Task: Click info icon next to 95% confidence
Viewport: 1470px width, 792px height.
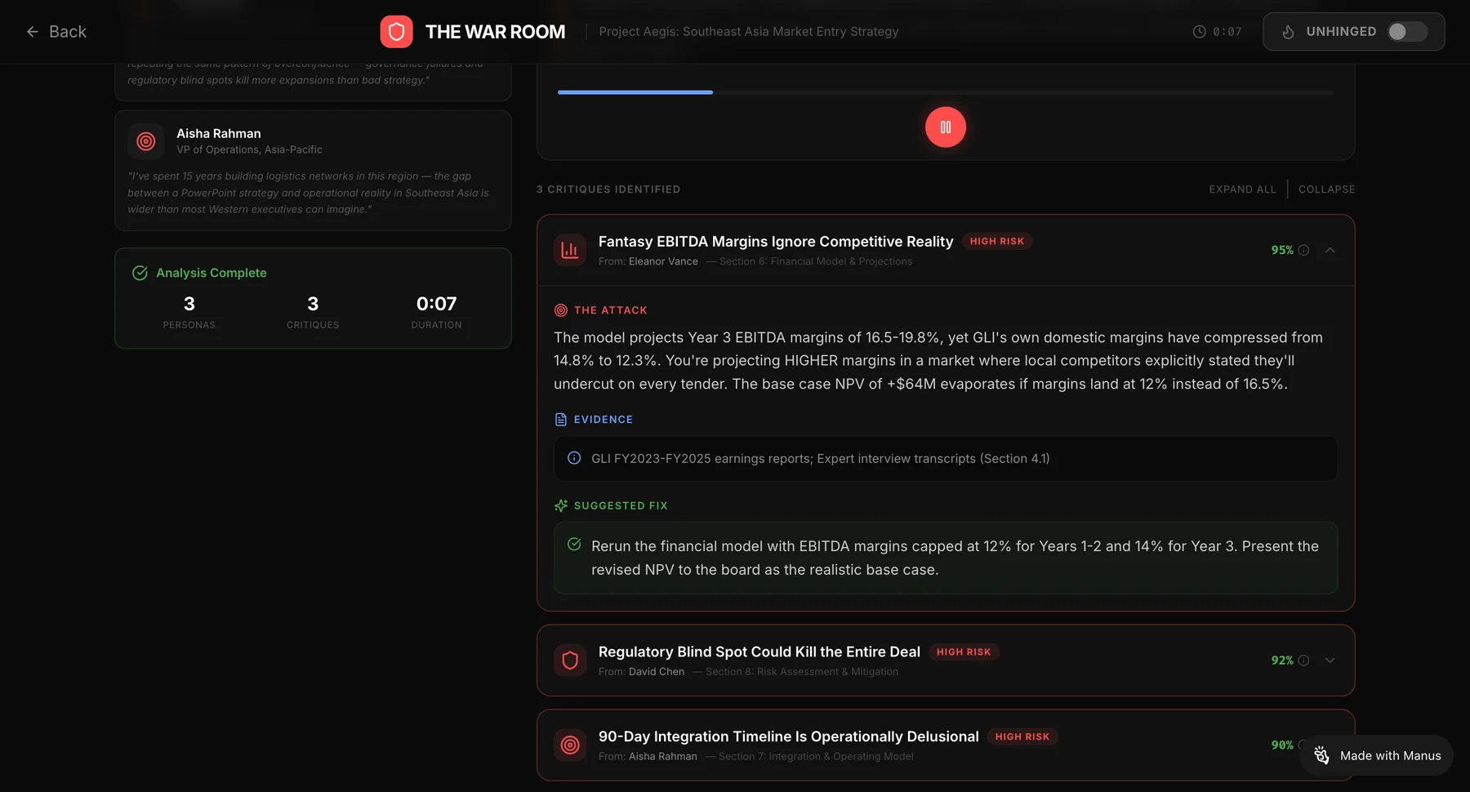Action: (1304, 251)
